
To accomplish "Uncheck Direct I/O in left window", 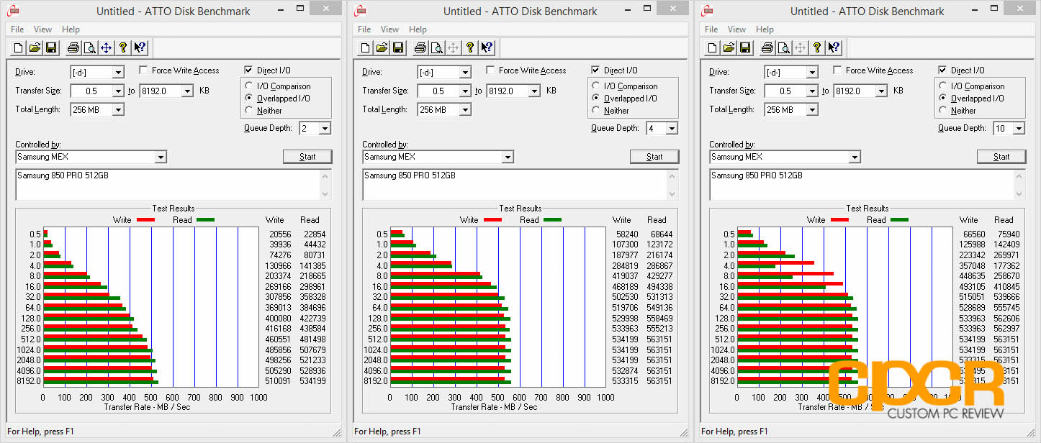I will [x=248, y=70].
